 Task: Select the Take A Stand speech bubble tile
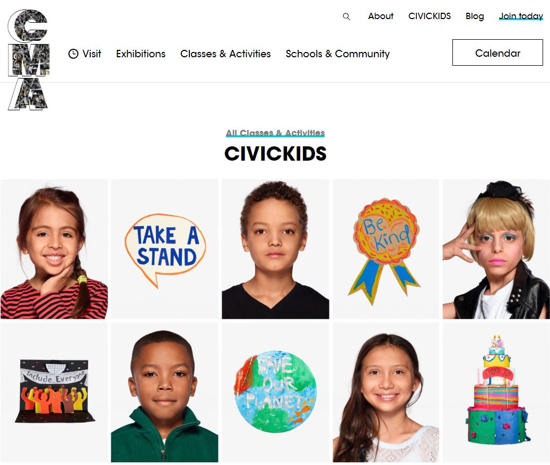(164, 249)
